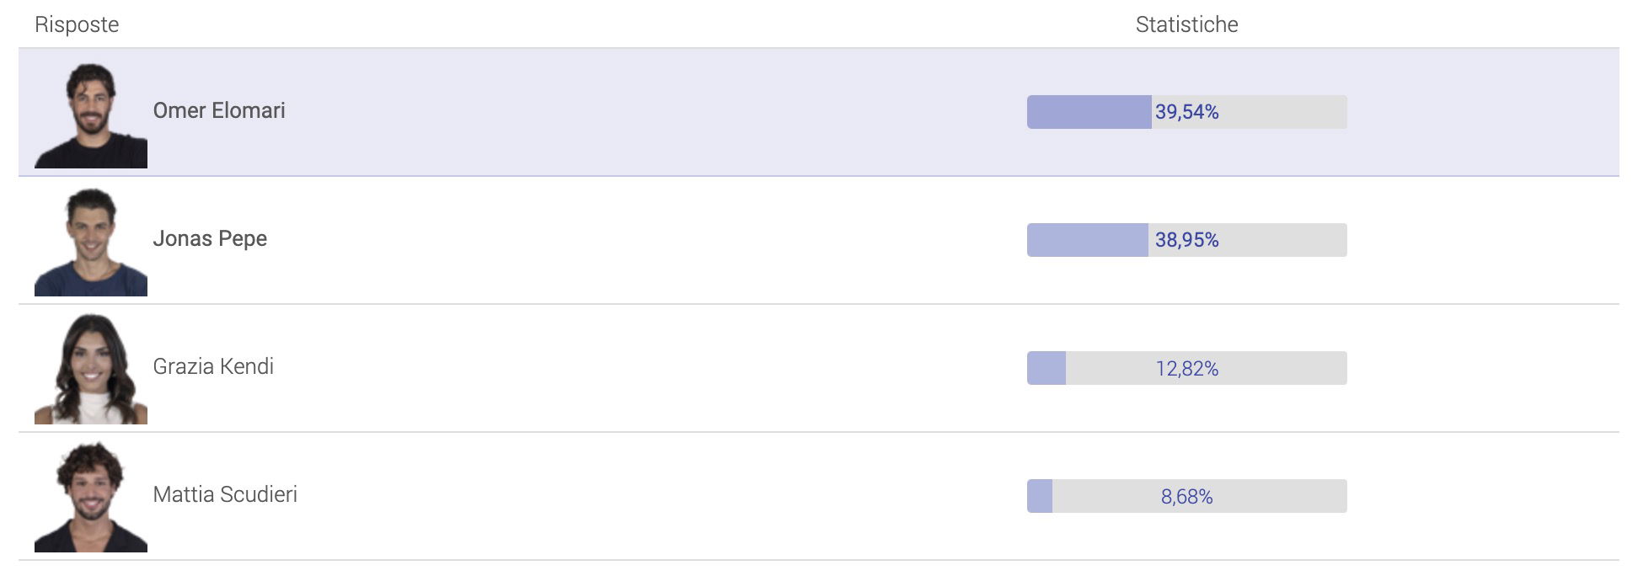This screenshot has height=576, width=1638.
Task: Click the filled part of Mattia Scudieri's bar
Action: (x=1040, y=496)
